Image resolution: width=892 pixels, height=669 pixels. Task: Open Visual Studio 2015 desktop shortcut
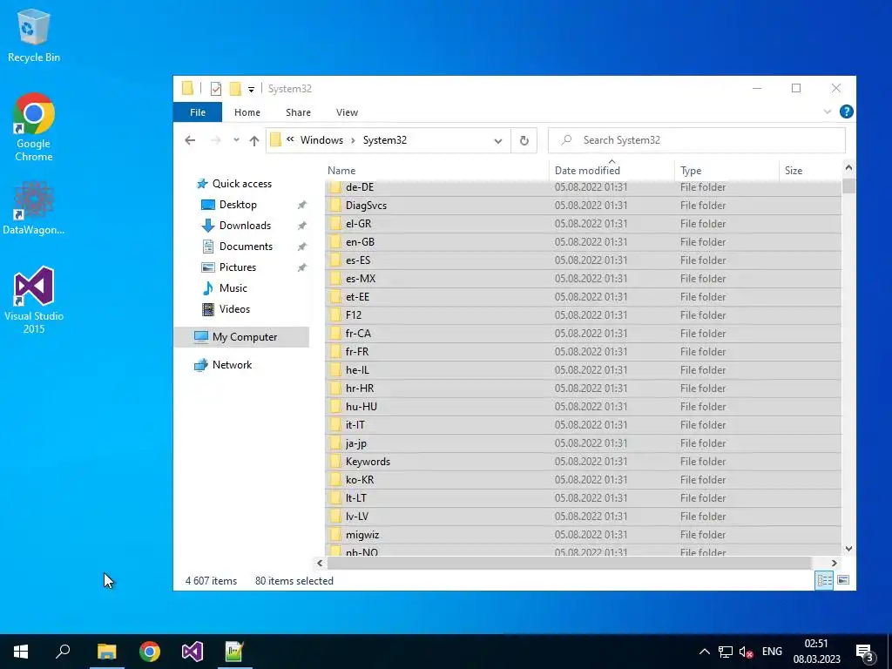coord(34,300)
